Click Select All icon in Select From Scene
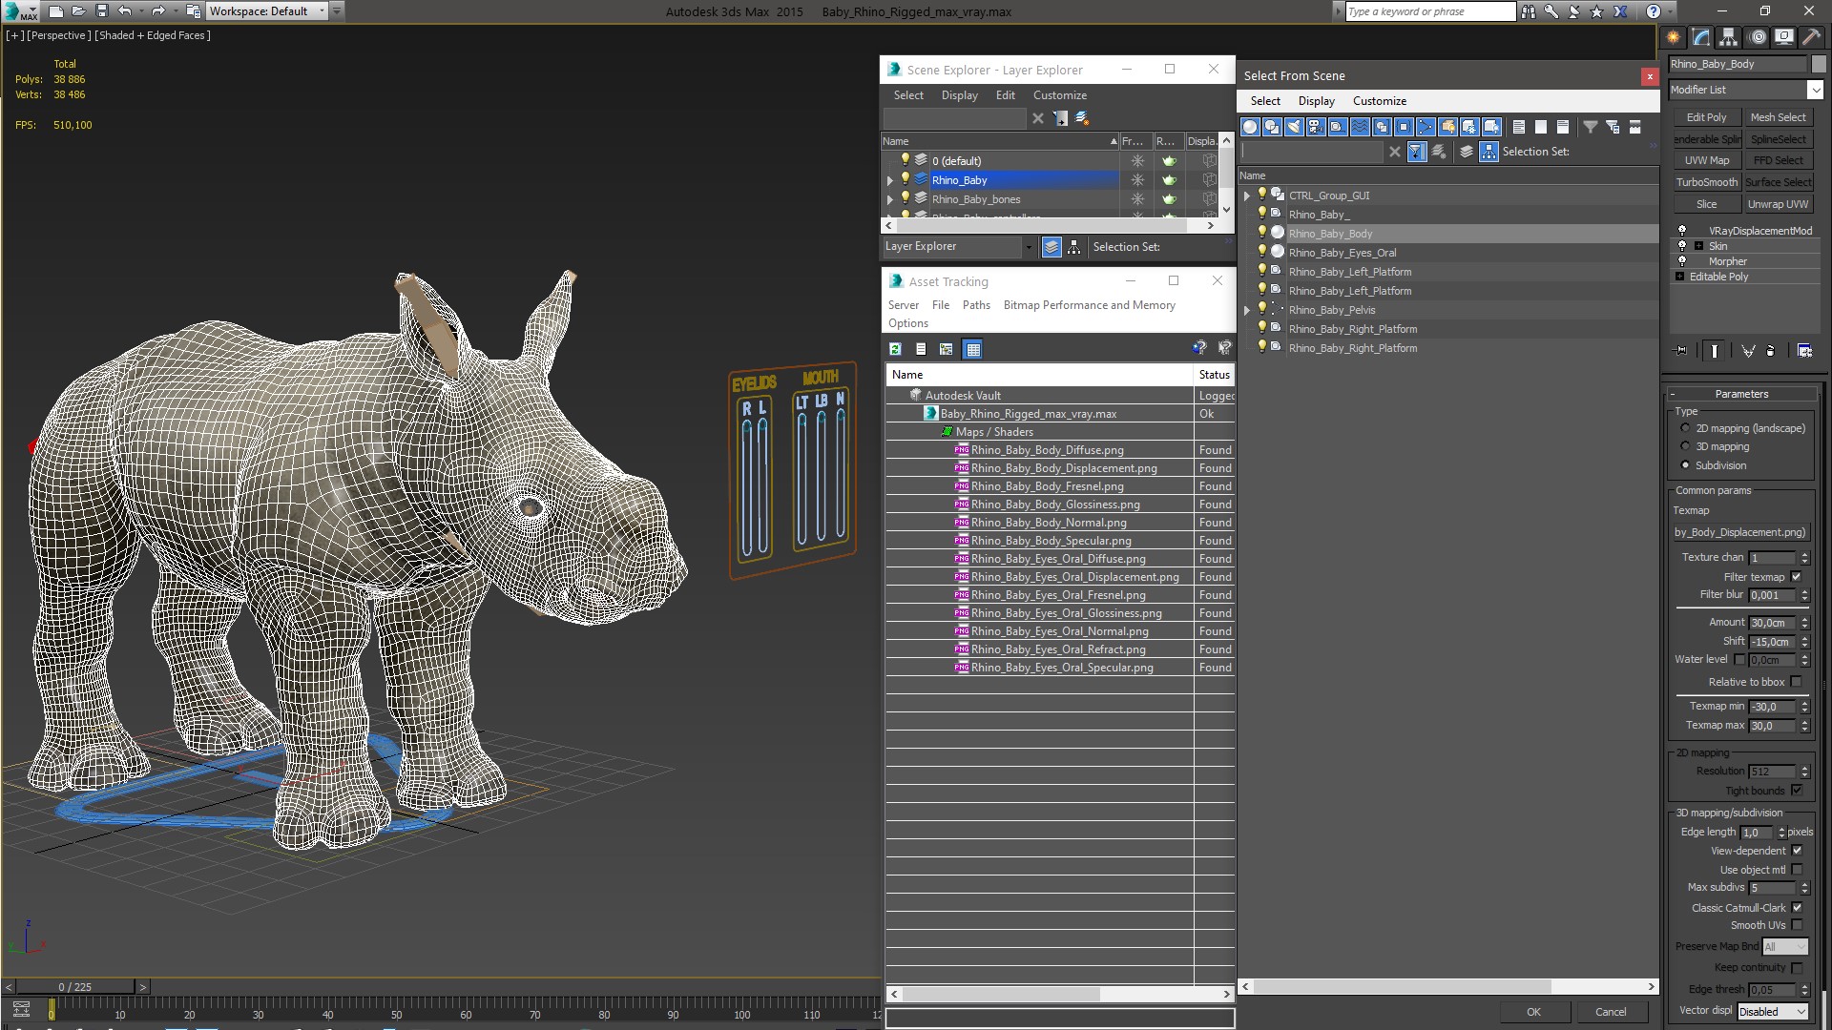This screenshot has height=1030, width=1832. tap(1519, 127)
